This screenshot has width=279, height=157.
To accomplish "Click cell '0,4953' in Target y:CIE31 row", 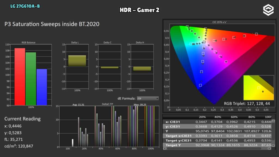I will pos(250,140).
